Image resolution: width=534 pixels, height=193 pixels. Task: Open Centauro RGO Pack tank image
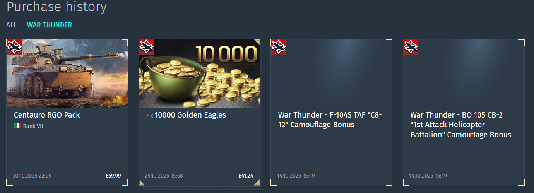[67, 73]
